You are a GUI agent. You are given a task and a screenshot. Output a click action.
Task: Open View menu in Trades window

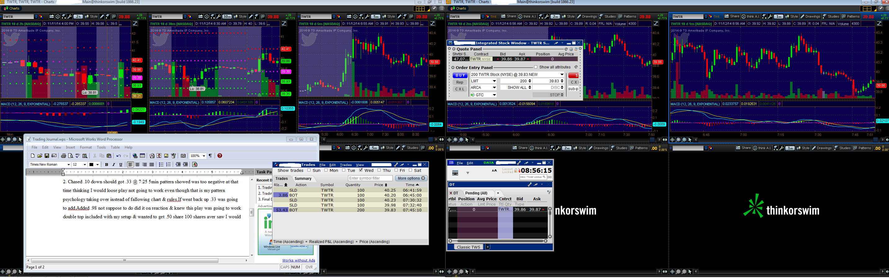pos(360,165)
